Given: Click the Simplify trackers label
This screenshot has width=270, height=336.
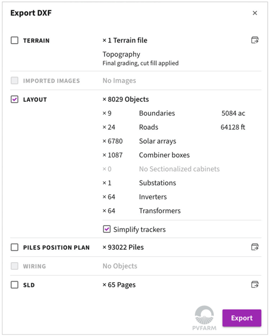Looking at the screenshot, I should (140, 229).
